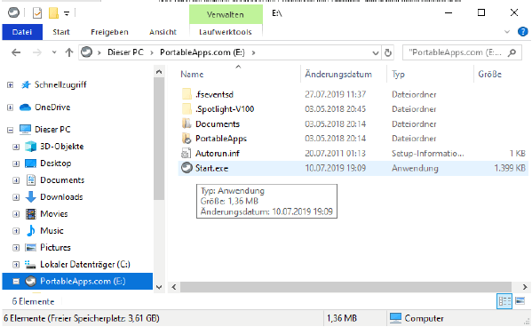
Task: Select the Start.exe application
Action: 211,168
